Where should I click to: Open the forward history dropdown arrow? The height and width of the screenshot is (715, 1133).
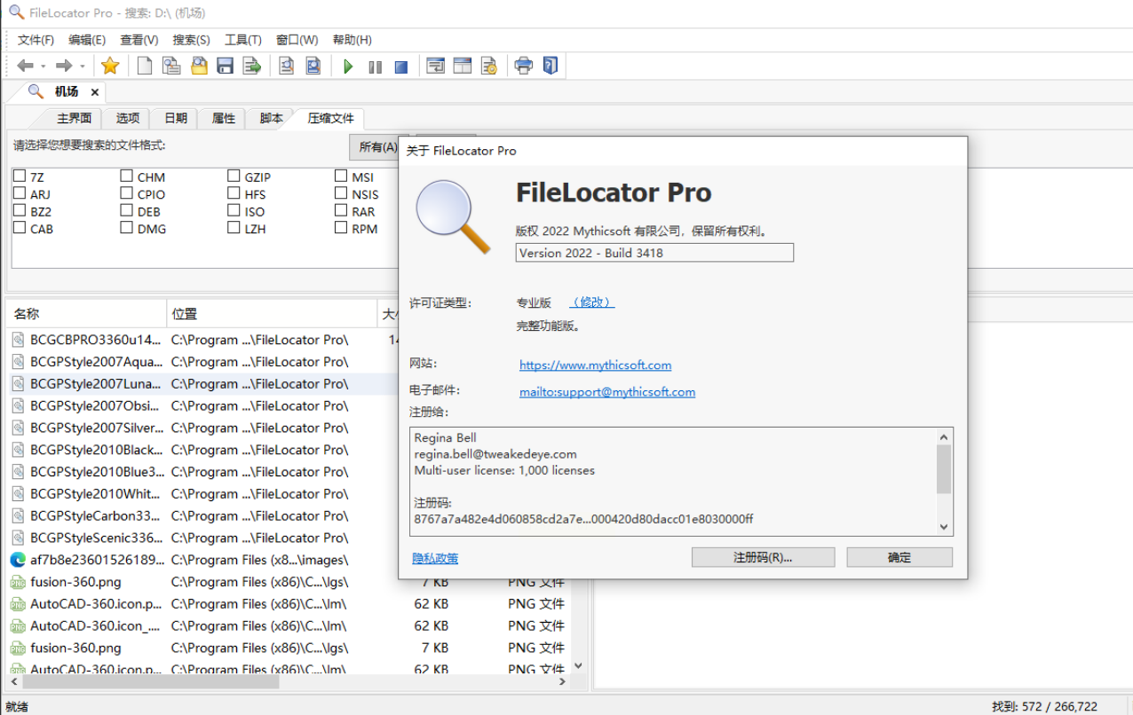(x=83, y=67)
